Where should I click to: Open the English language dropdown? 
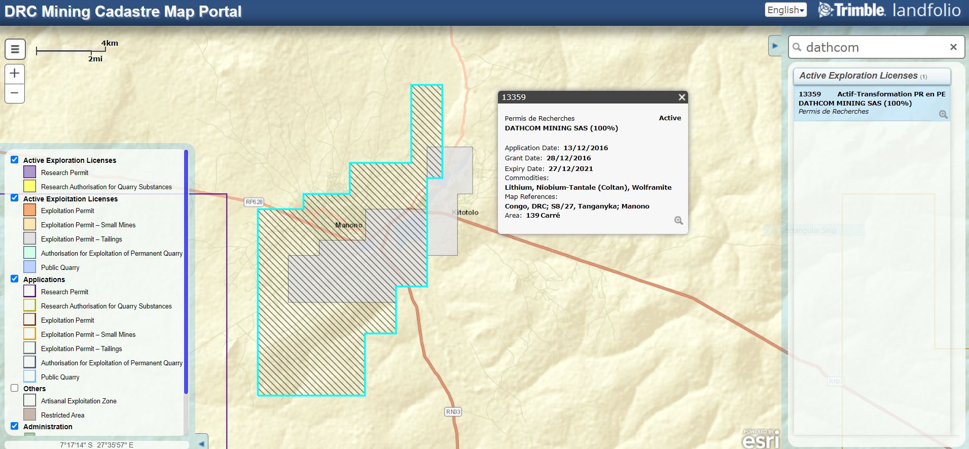click(x=785, y=10)
